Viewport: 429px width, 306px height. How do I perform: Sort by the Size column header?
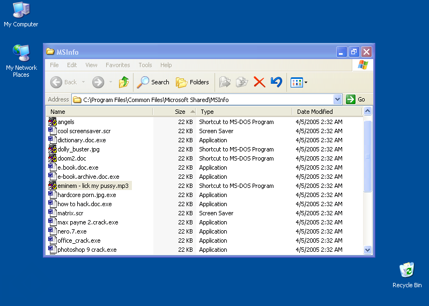coord(175,112)
